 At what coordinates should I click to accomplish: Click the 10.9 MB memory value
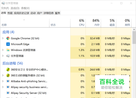[x=95, y=56]
